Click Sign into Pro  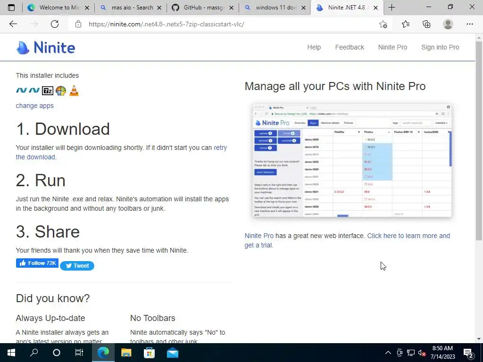[x=440, y=48]
